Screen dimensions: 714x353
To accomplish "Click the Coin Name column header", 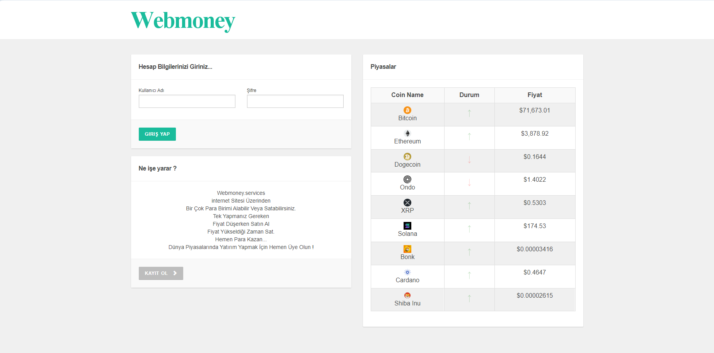I will pos(407,95).
